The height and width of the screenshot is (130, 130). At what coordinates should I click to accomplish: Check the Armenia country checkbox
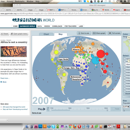(x=124, y=86)
